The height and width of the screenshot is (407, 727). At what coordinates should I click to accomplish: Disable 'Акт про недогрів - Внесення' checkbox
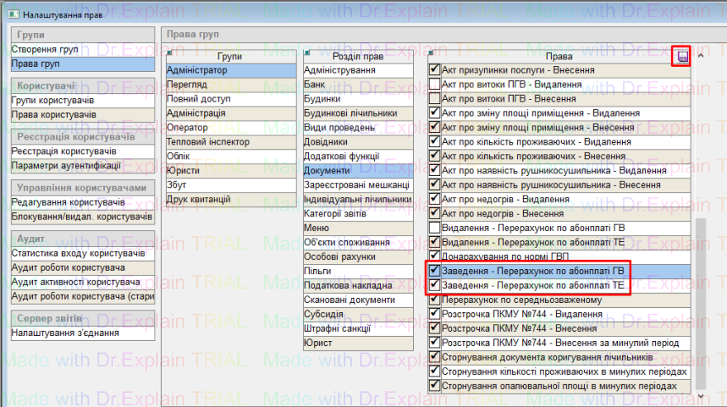pos(435,213)
